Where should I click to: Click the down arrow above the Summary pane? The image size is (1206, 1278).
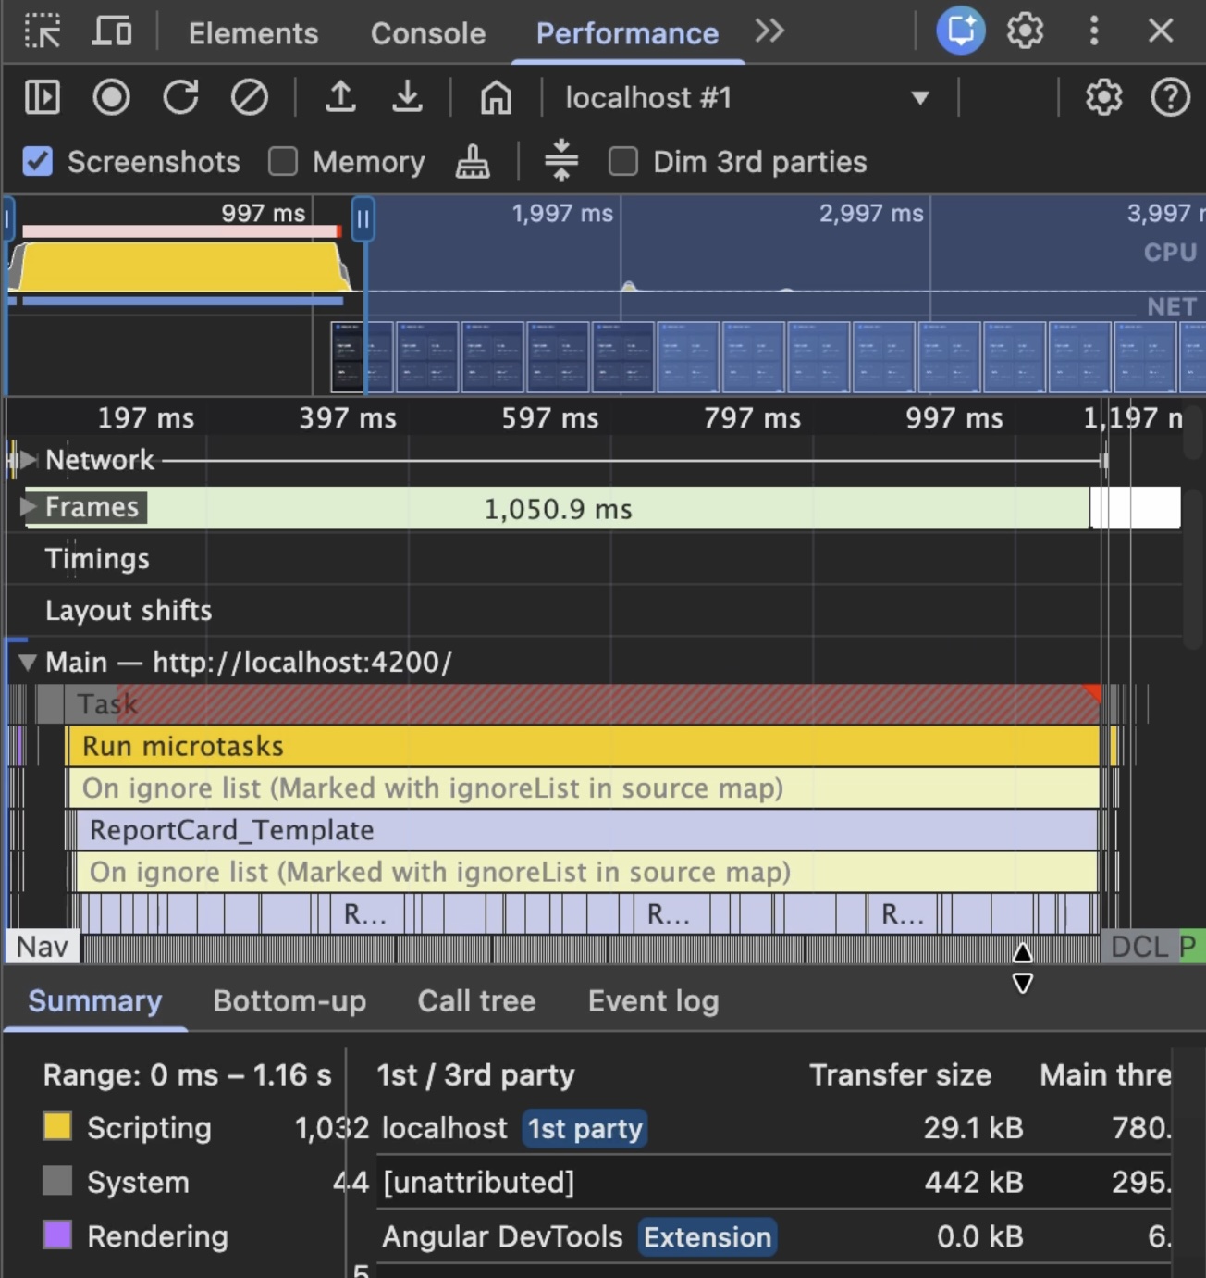point(1022,983)
